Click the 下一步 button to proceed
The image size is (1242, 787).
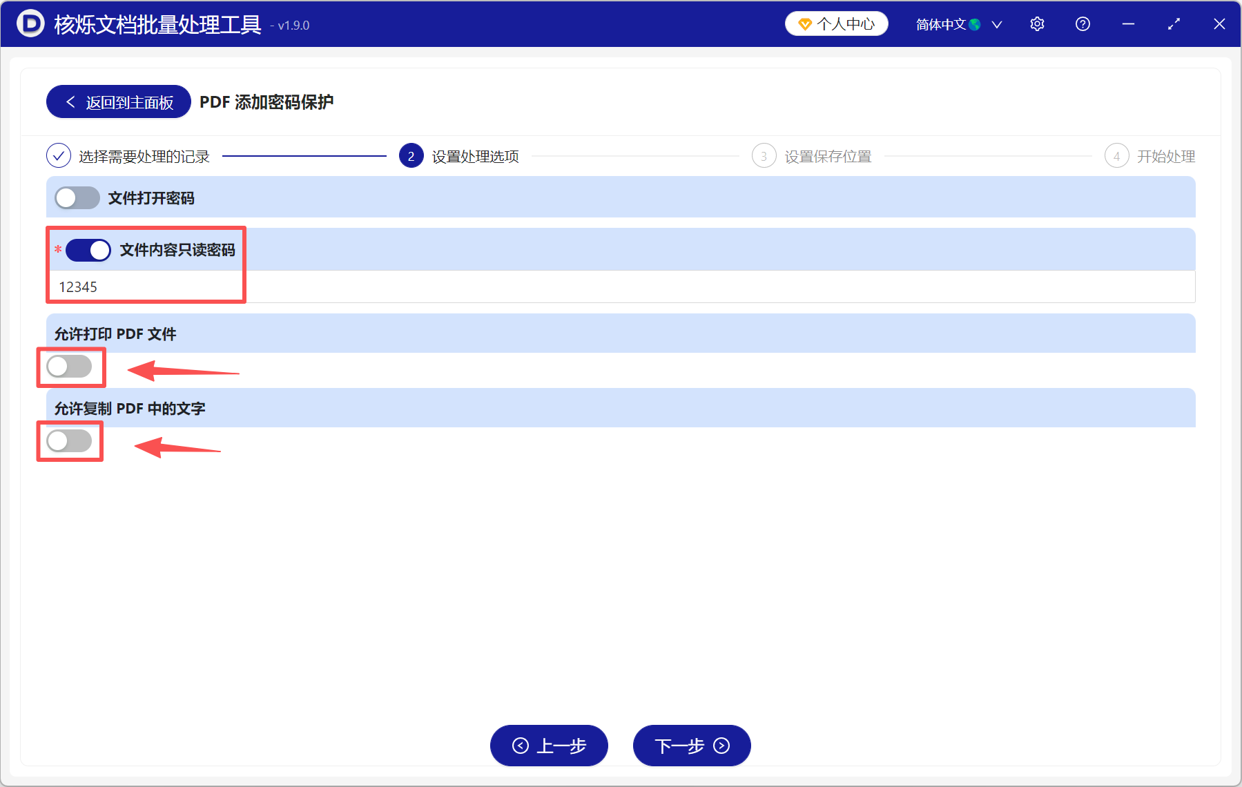[690, 746]
